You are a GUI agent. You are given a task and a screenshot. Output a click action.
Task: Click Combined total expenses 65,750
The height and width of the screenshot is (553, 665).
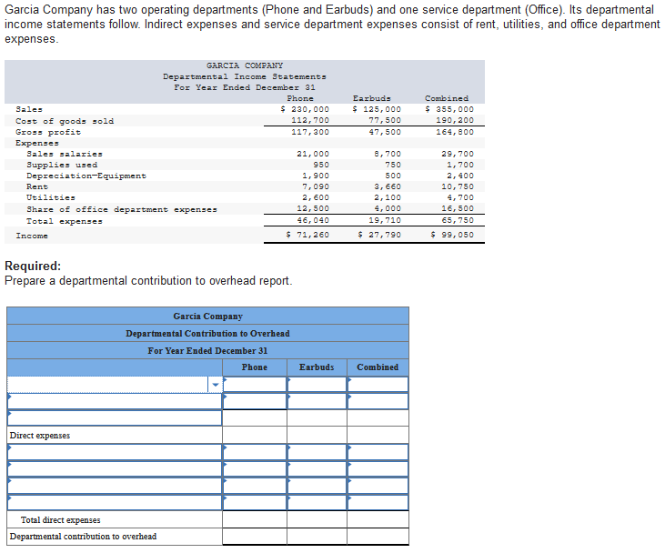click(458, 220)
